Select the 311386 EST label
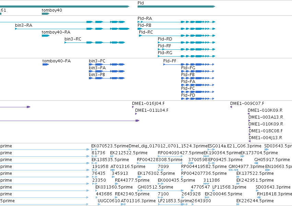 click(x=212, y=180)
